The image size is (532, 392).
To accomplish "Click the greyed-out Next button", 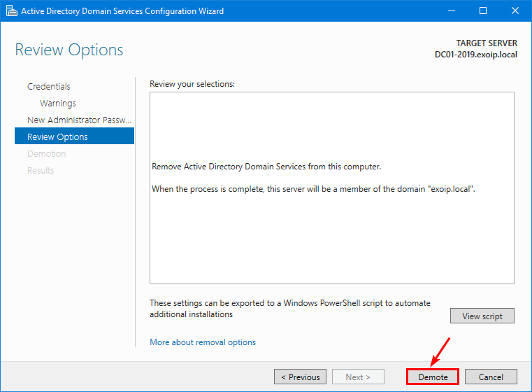I will coord(358,377).
